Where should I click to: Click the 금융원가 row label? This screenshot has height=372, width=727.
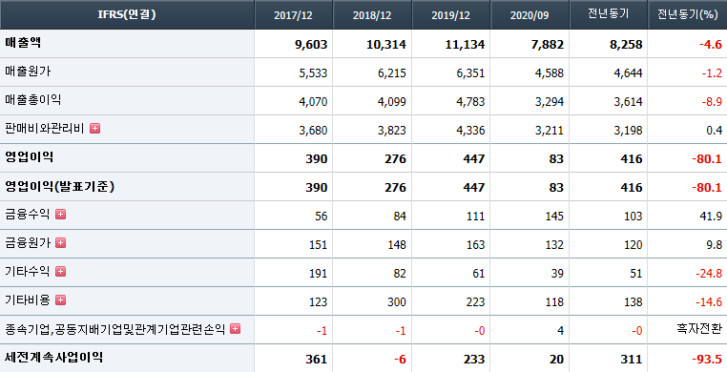[x=28, y=242]
